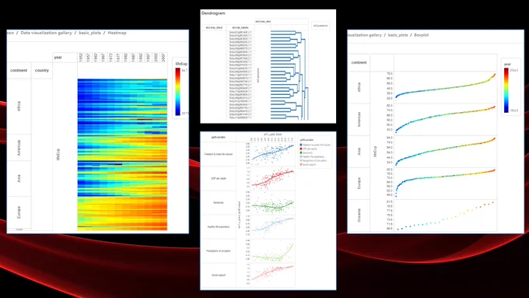Select the 'Social support' row label
This screenshot has height=298, width=529.
click(x=219, y=275)
